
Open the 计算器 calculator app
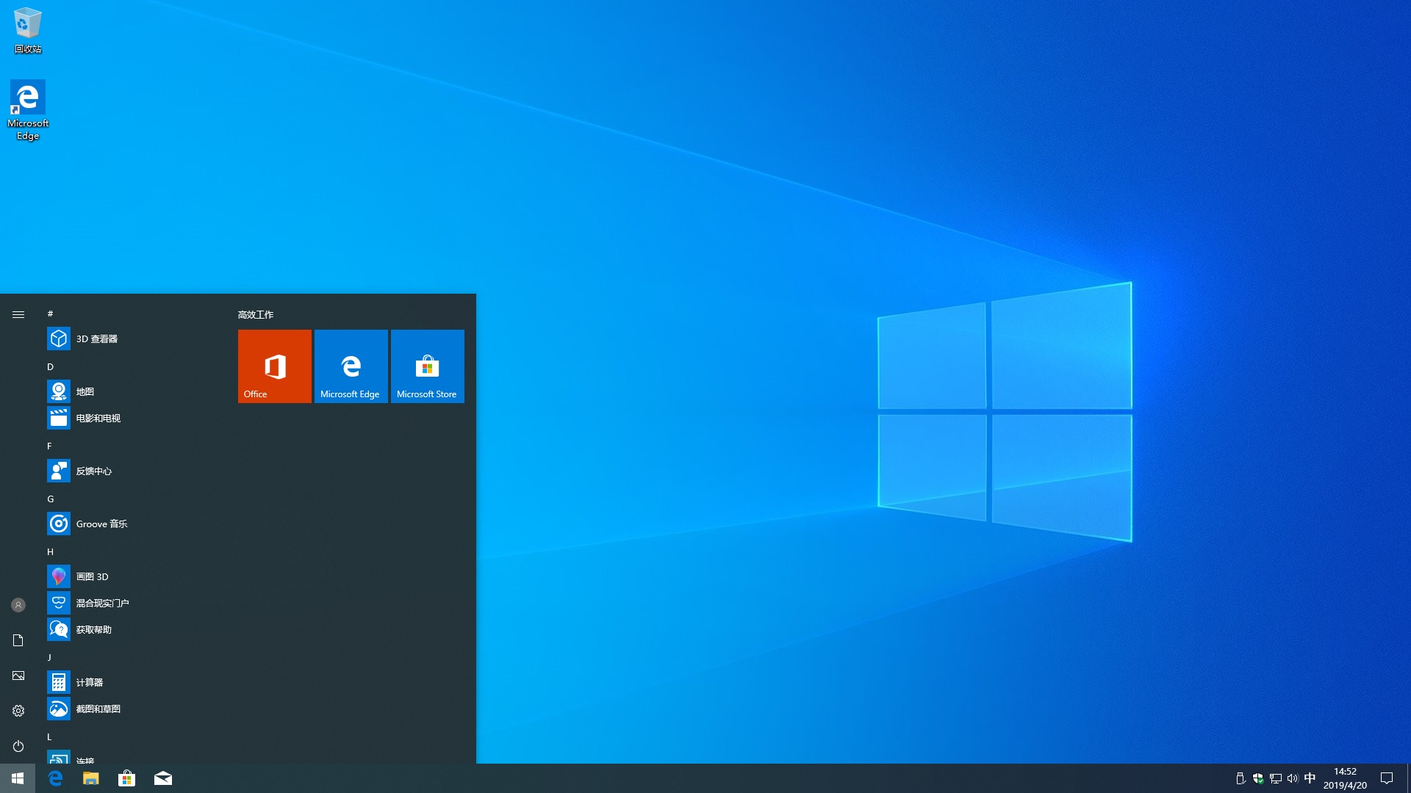pyautogui.click(x=91, y=681)
